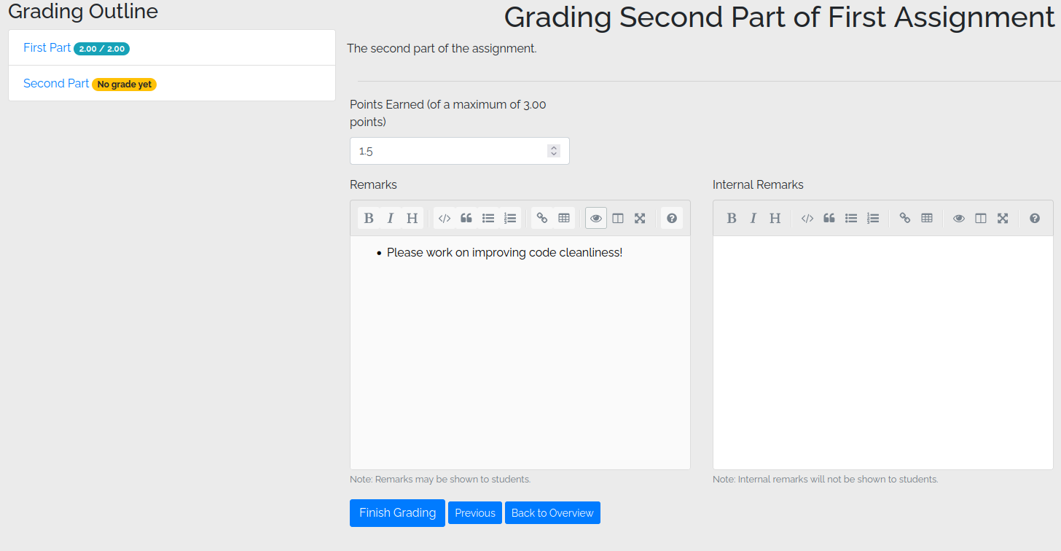This screenshot has height=551, width=1061.
Task: Add numbered list in Internal Remarks editor
Action: coord(873,218)
